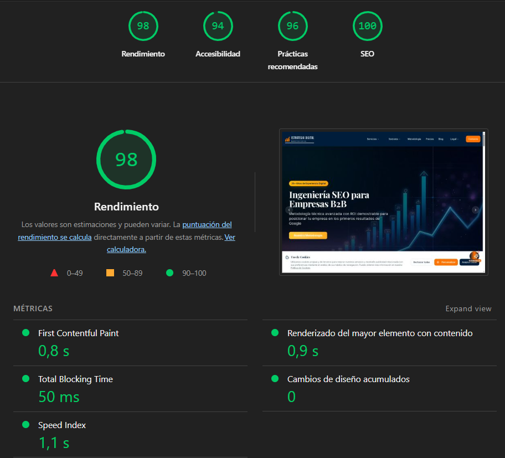The width and height of the screenshot is (505, 458).
Task: Click the Expand view toggle
Action: click(468, 308)
